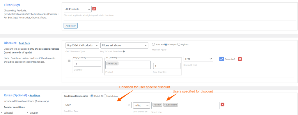Click the Add filter button
The width and height of the screenshot is (298, 115).
[x=71, y=26]
